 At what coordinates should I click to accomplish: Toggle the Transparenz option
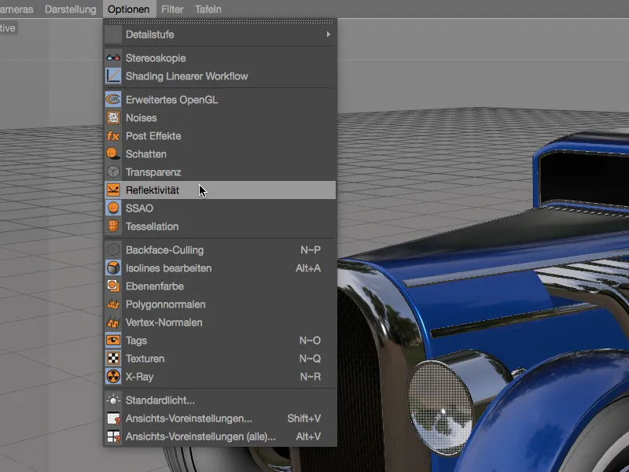point(220,172)
